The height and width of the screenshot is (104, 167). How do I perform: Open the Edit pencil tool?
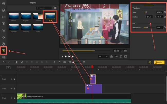click(47, 62)
